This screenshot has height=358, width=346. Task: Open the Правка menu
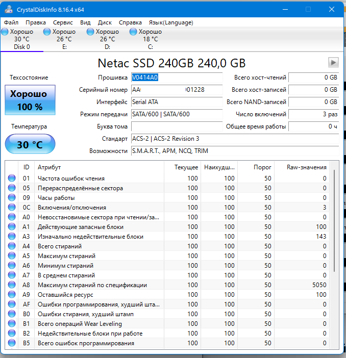pyautogui.click(x=36, y=22)
